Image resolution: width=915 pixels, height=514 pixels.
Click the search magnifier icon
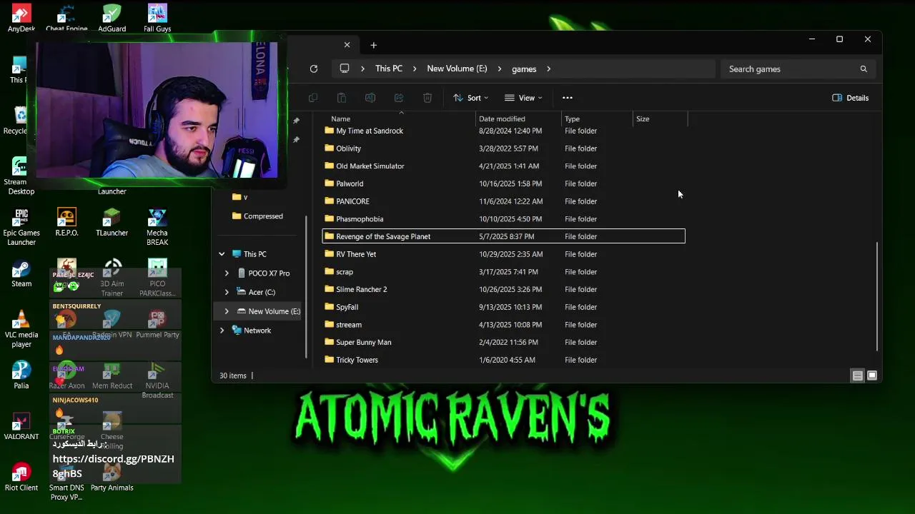(x=864, y=69)
